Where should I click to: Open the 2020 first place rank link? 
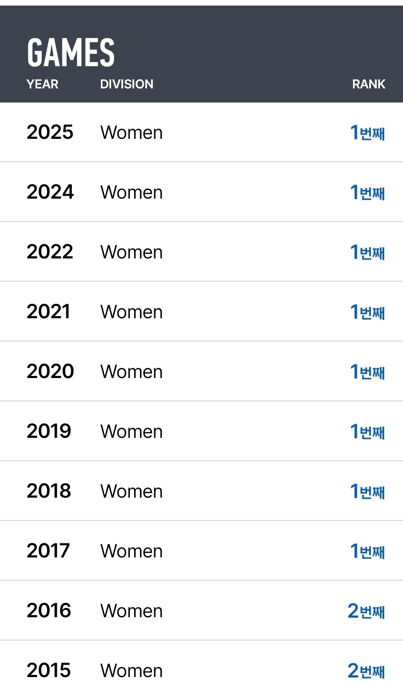(x=368, y=372)
